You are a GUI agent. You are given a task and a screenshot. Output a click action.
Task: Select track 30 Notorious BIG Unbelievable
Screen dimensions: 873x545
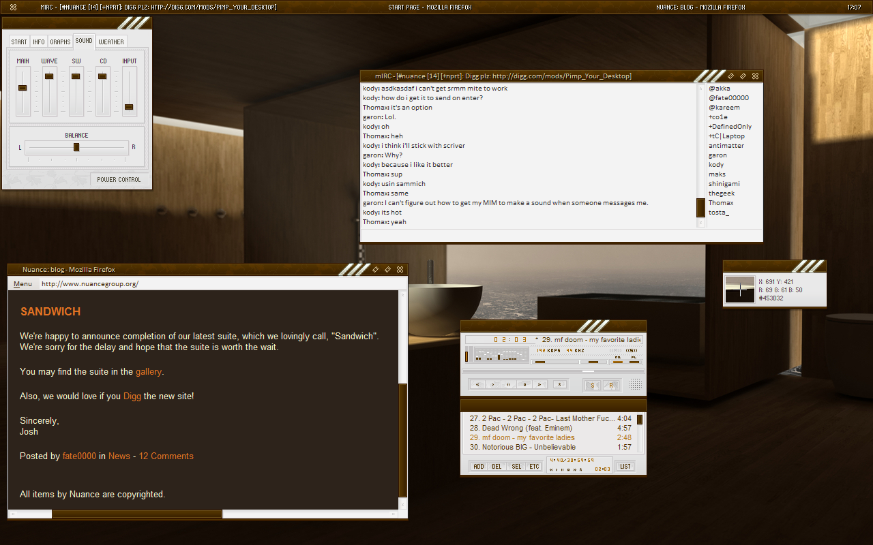(550, 447)
